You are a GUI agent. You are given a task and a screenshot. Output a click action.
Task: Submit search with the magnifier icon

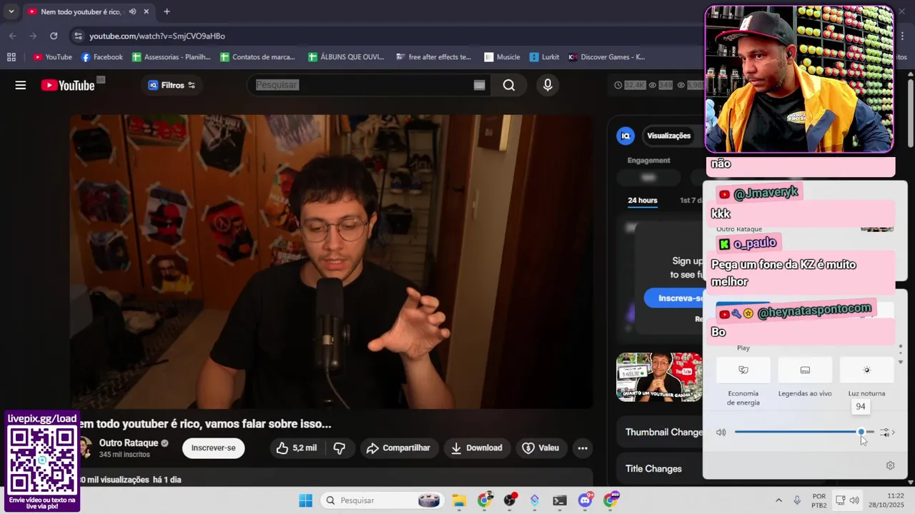[x=509, y=85]
